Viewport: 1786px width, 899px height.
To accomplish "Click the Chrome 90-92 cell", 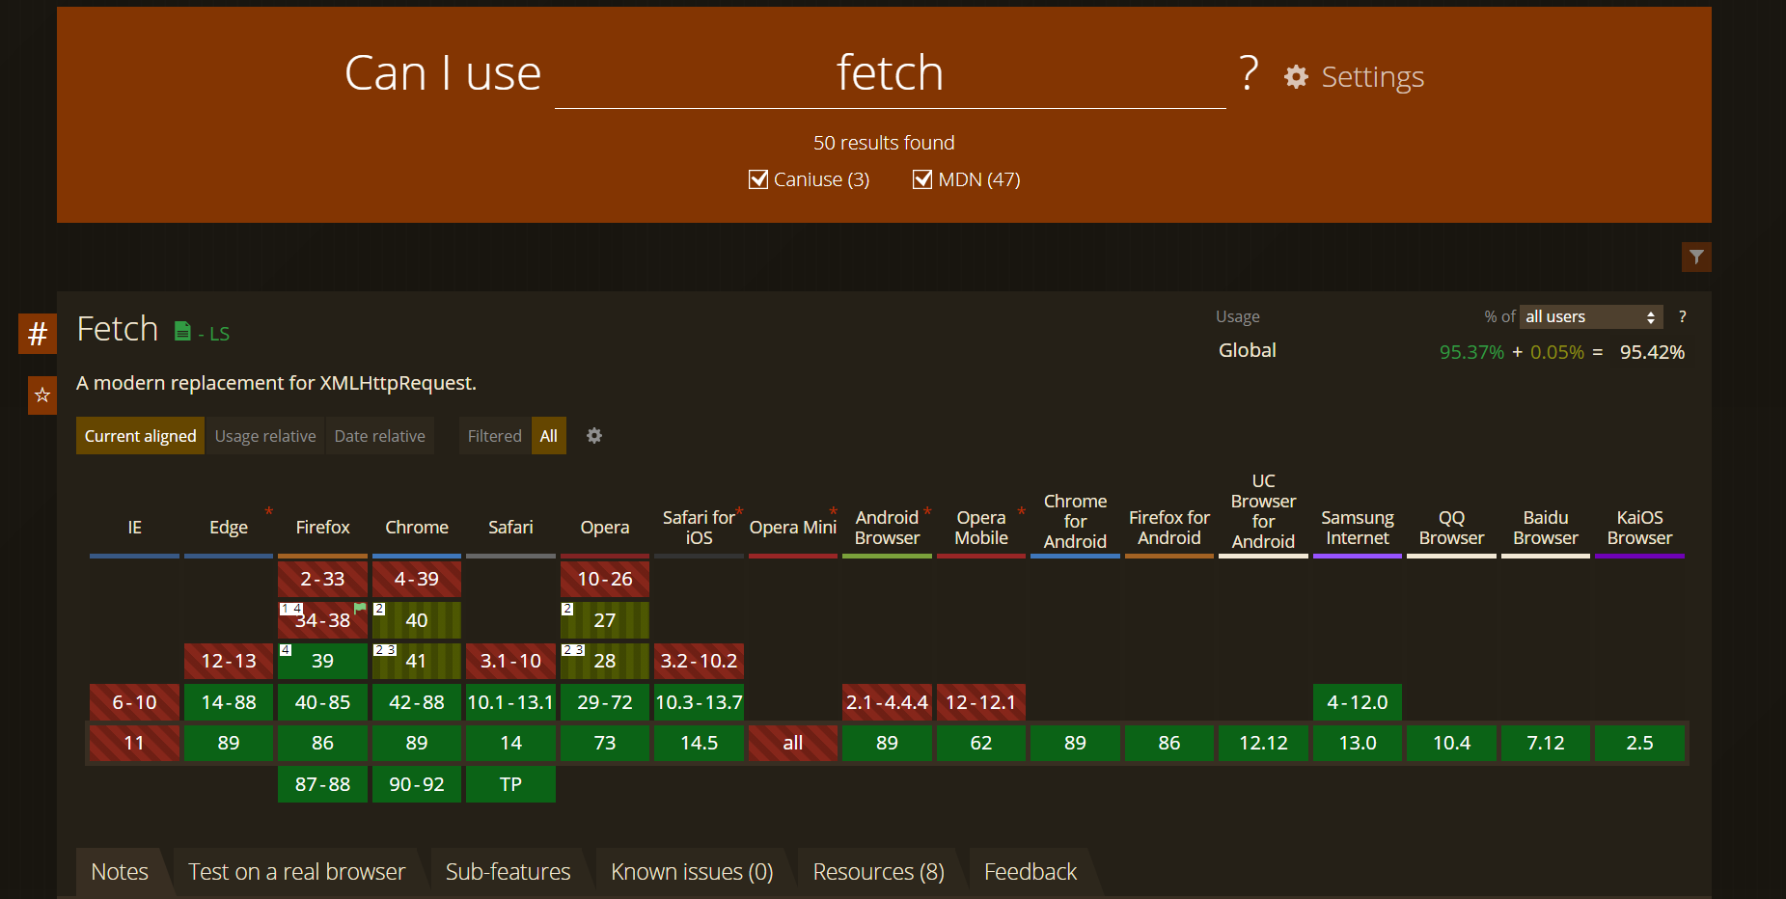I will (417, 784).
